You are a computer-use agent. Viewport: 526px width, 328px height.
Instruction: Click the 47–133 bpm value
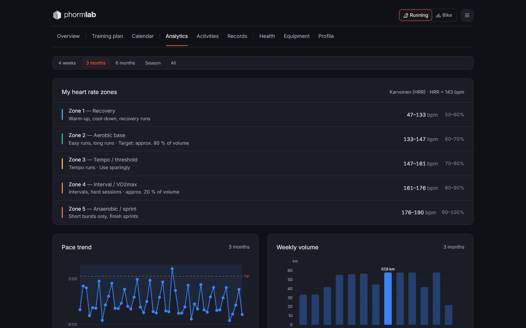422,115
